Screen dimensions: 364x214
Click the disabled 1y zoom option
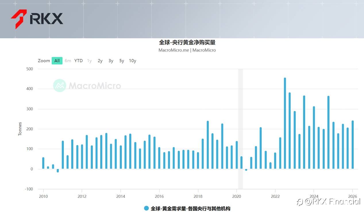tap(89, 61)
